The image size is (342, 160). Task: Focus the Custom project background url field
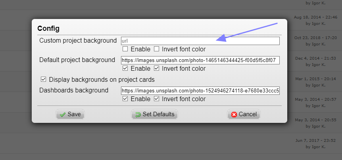point(200,41)
